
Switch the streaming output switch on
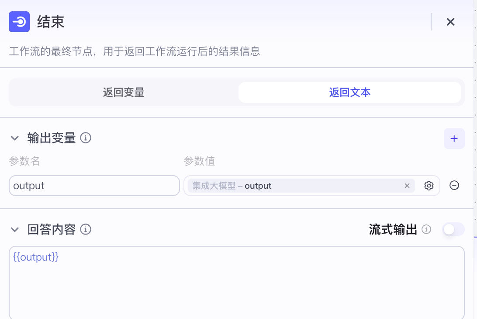[453, 229]
